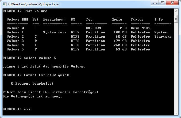Click the "Die Volumegröße ist zu groß" error
The width and height of the screenshot is (181, 118).
(x=32, y=96)
